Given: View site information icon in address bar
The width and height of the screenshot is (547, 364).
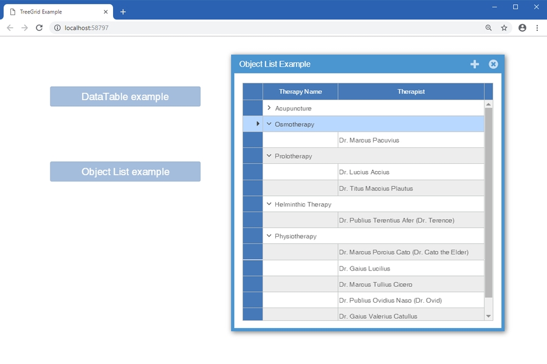Looking at the screenshot, I should [57, 28].
